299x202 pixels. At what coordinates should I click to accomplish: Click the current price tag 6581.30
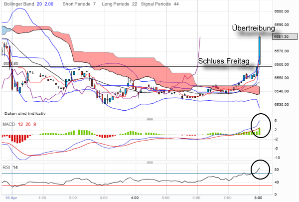click(x=285, y=36)
